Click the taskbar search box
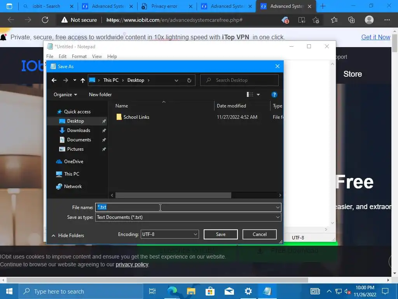The height and width of the screenshot is (299, 398). pos(81,291)
